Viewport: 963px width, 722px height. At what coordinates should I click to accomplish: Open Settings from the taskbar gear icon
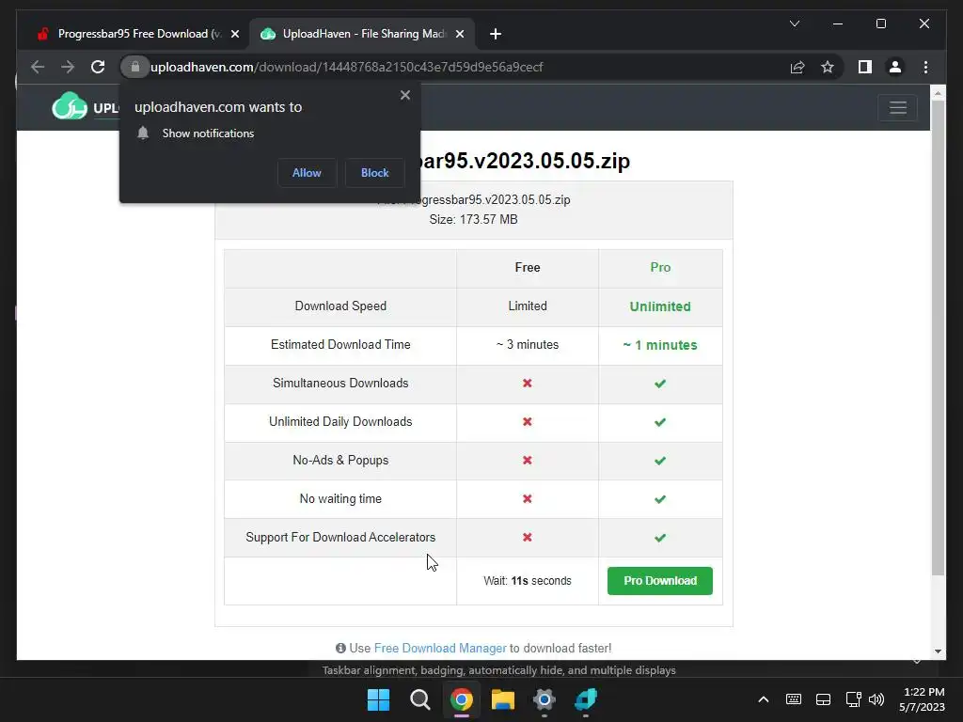point(545,699)
